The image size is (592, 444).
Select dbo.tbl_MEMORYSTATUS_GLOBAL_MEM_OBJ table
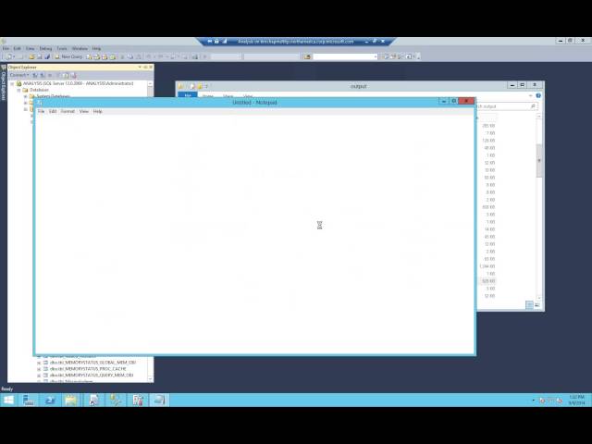[x=92, y=363]
